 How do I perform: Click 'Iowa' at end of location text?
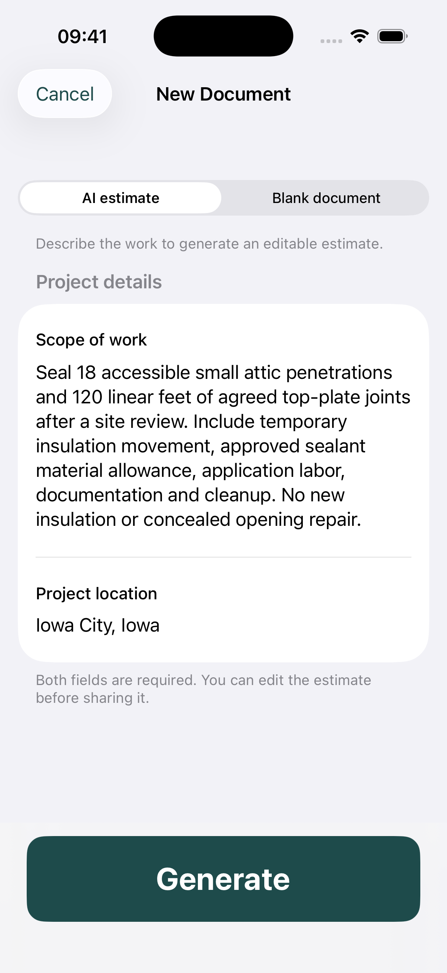[x=140, y=625]
